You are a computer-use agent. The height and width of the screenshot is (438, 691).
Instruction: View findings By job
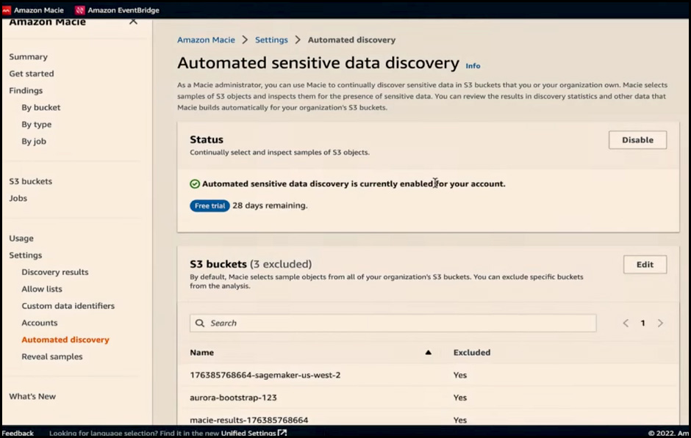[34, 141]
